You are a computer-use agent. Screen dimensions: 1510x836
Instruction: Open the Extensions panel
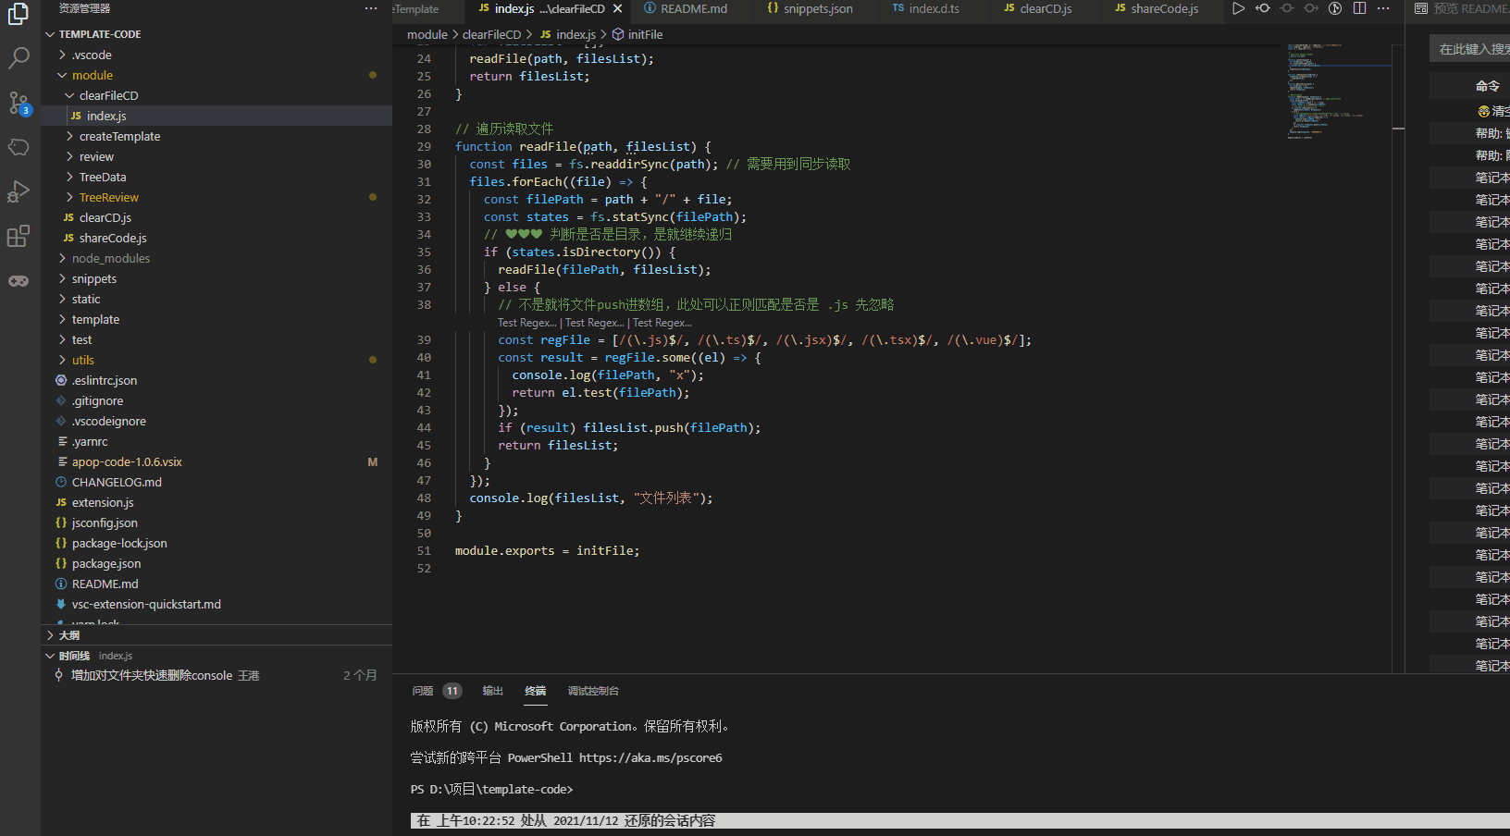(x=19, y=236)
